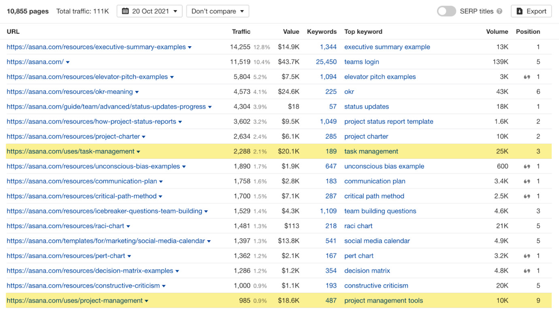Sort by the Position column header
The height and width of the screenshot is (310, 559).
(x=528, y=32)
